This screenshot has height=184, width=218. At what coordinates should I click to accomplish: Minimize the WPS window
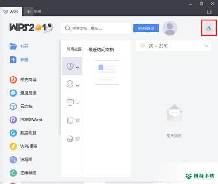pyautogui.click(x=190, y=4)
